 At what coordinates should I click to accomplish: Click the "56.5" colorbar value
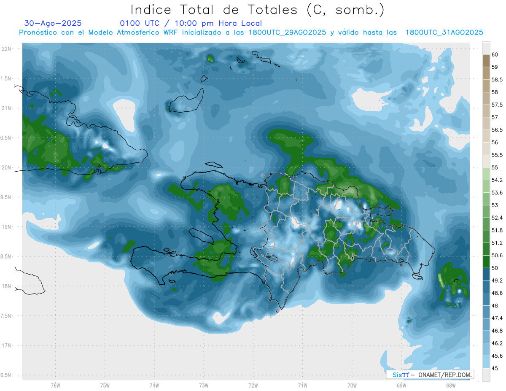(x=497, y=130)
